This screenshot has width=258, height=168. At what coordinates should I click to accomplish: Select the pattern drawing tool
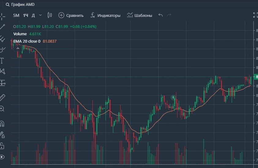click(x=2, y=71)
